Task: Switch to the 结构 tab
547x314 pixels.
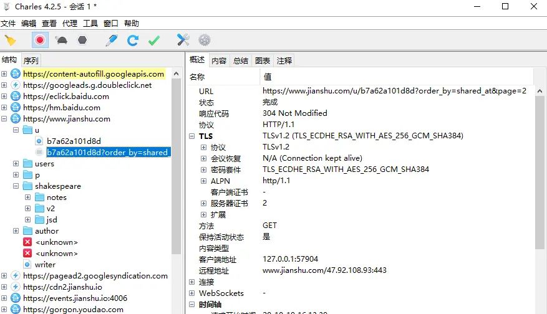Action: click(x=9, y=60)
